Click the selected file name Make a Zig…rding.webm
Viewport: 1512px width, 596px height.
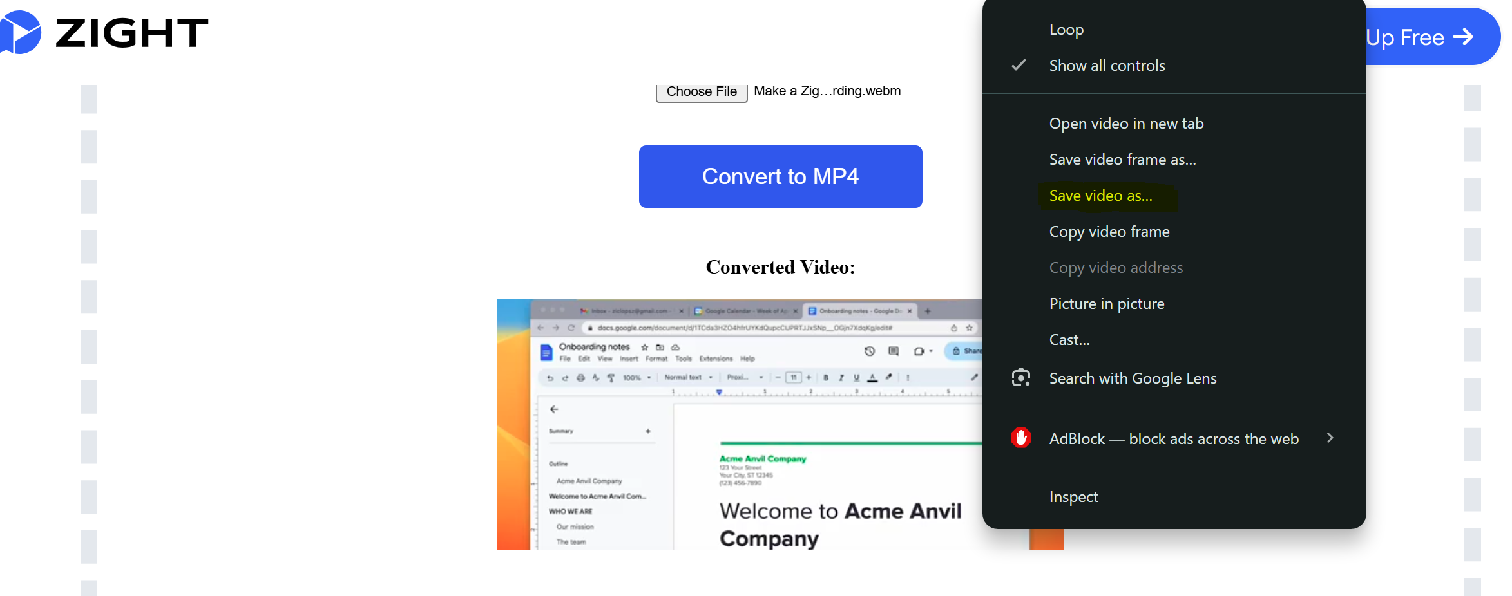(827, 91)
